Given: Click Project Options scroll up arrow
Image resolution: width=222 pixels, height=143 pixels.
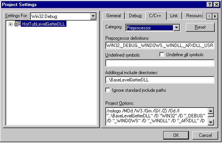Looking at the screenshot, I should point(211,111).
